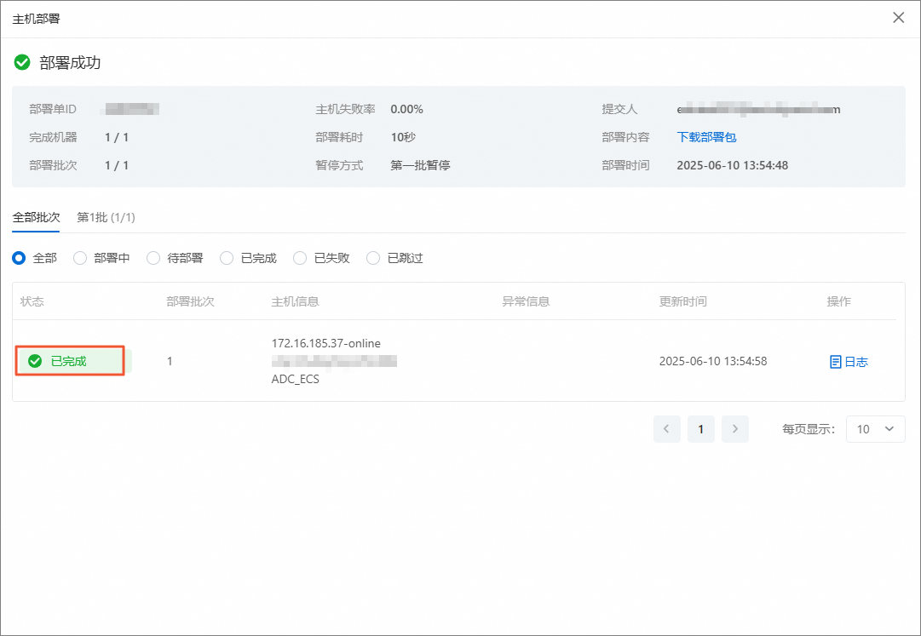921x636 pixels.
Task: Open the 每页显示 page size dropdown
Action: [x=875, y=429]
